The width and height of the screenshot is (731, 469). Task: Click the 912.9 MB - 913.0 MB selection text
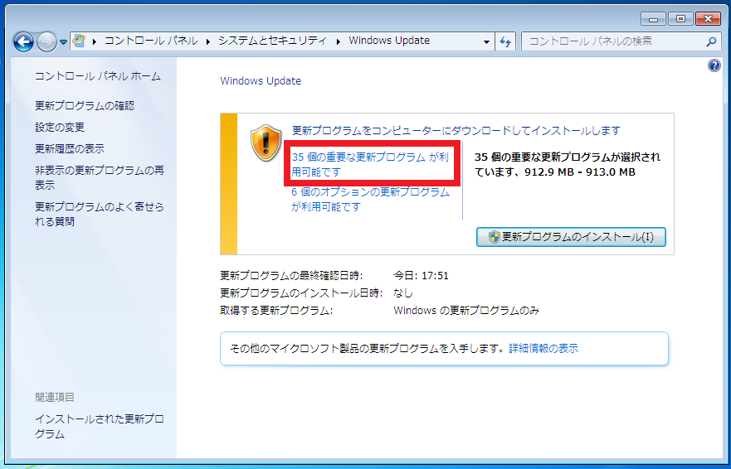tap(580, 172)
